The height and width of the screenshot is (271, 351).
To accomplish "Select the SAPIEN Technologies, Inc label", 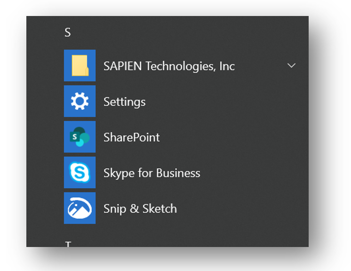I will pos(169,66).
